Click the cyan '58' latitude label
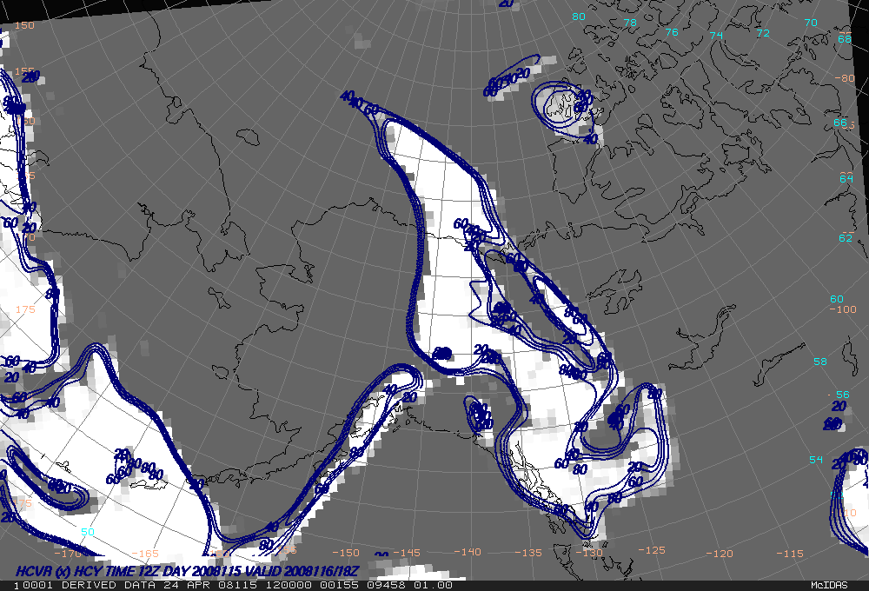Image resolution: width=869 pixels, height=591 pixels. tap(820, 362)
